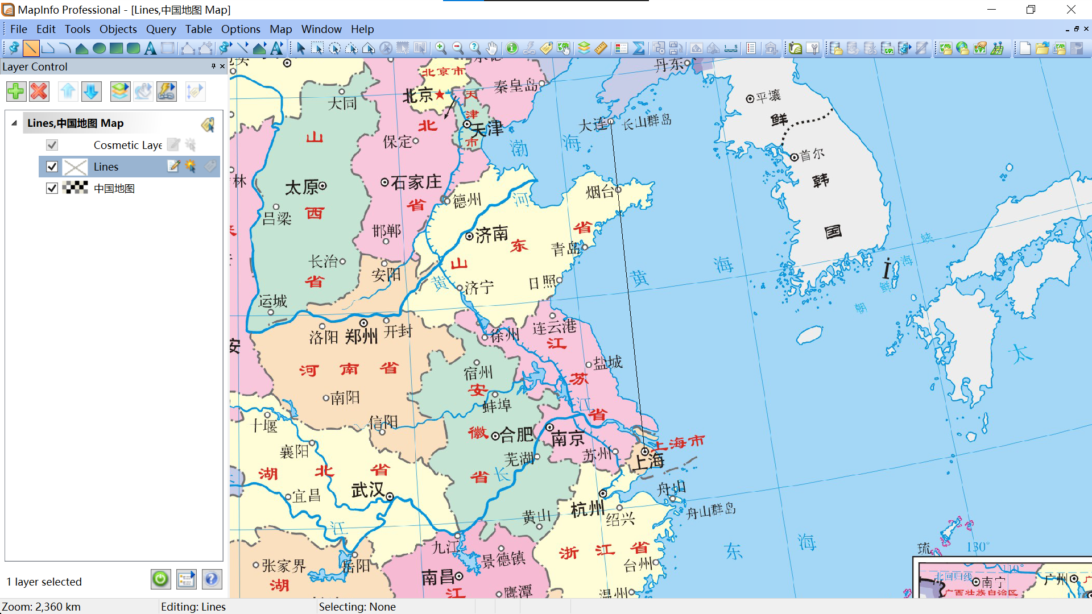Toggle editable pencil icon on Lines layer

[x=173, y=166]
